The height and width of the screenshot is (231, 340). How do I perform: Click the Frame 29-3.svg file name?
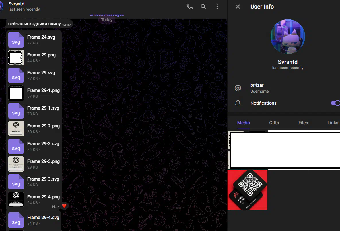(43, 179)
